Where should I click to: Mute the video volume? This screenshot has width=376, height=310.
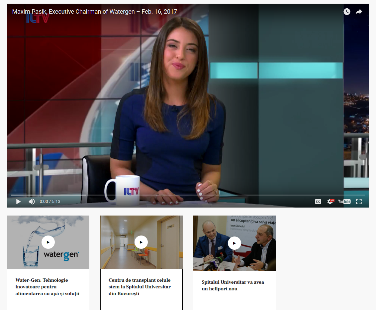[32, 202]
